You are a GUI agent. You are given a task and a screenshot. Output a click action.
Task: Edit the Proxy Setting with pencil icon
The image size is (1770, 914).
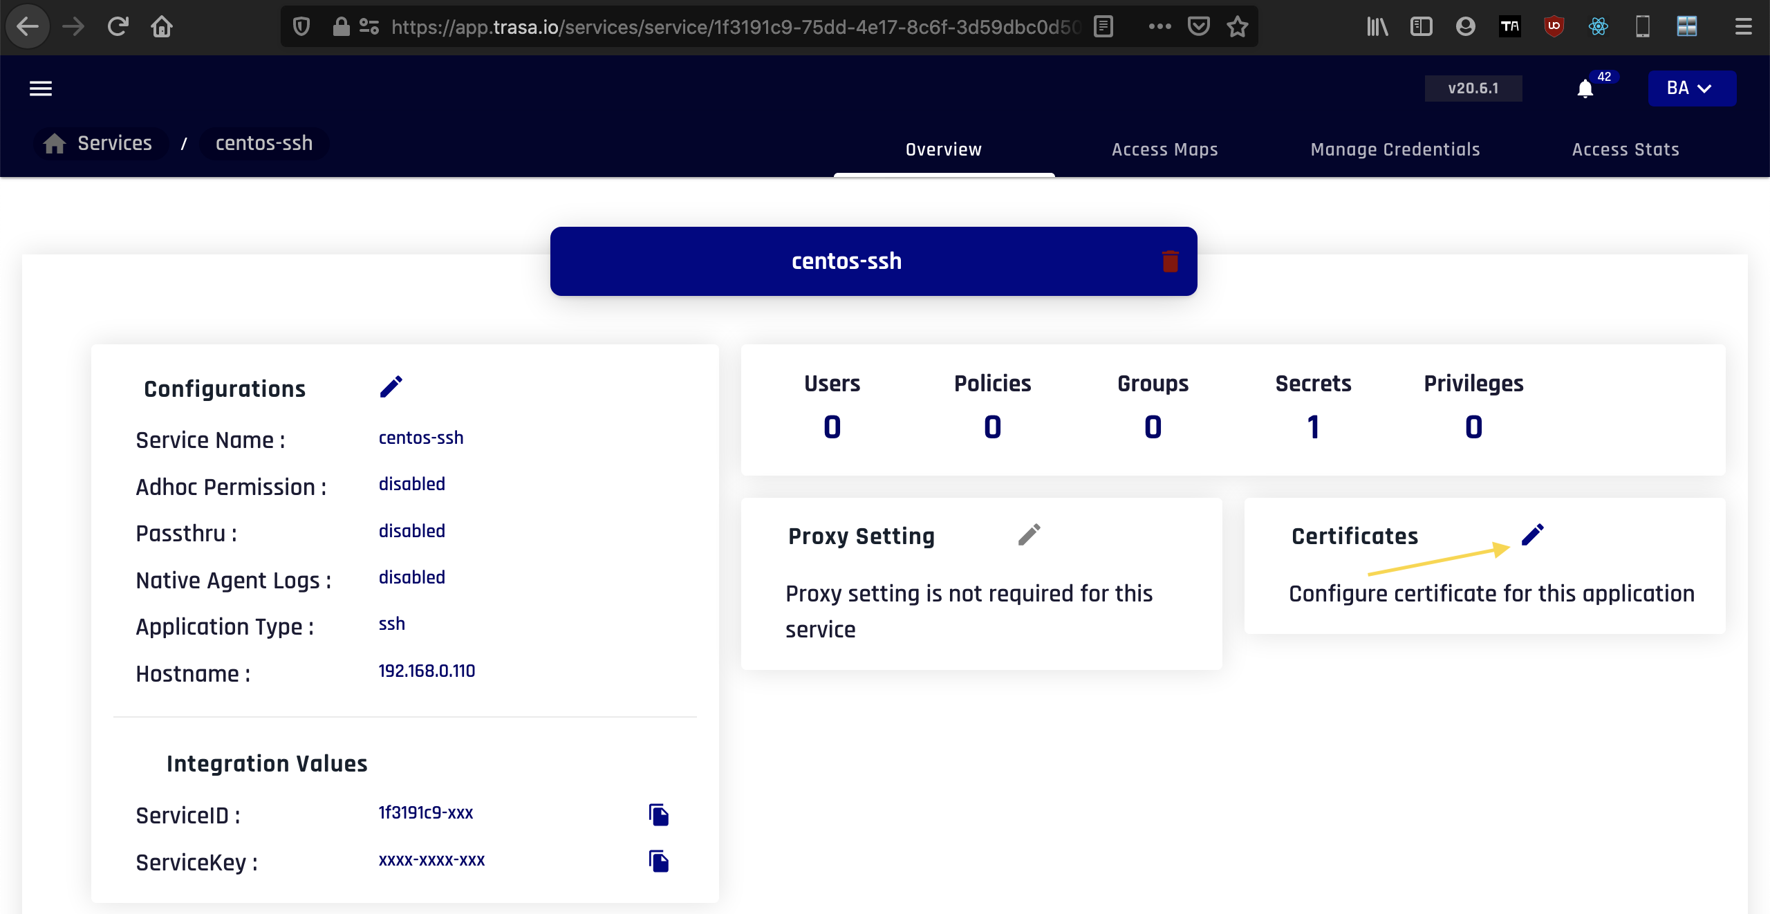tap(1029, 534)
